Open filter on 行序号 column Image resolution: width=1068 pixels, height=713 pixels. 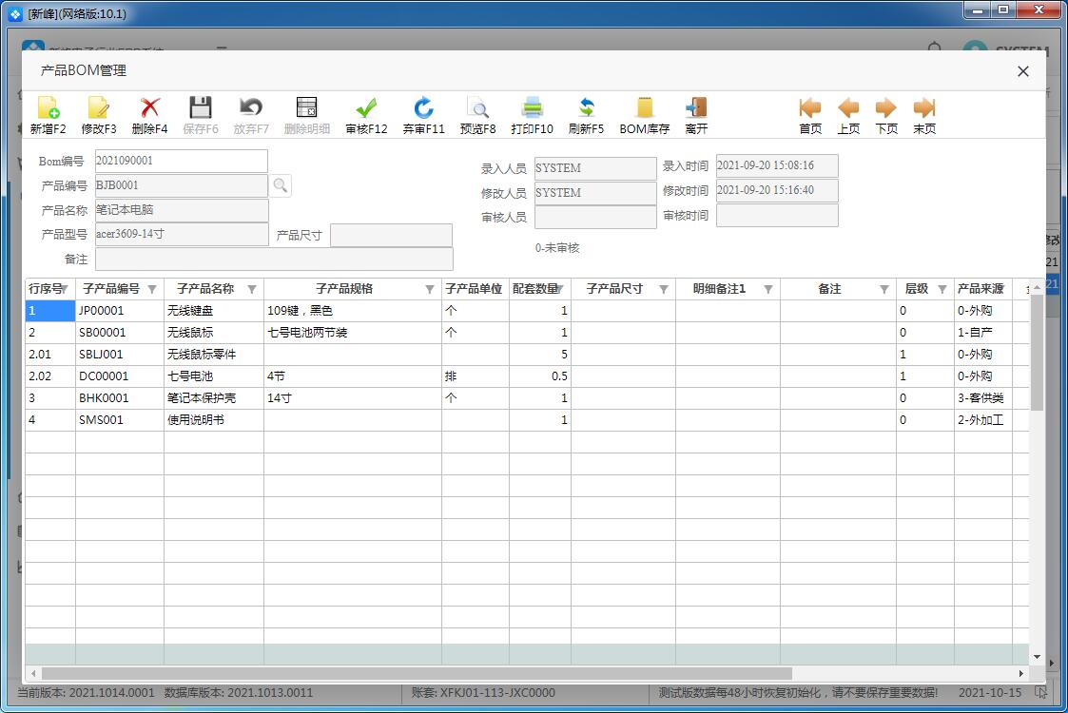[65, 289]
